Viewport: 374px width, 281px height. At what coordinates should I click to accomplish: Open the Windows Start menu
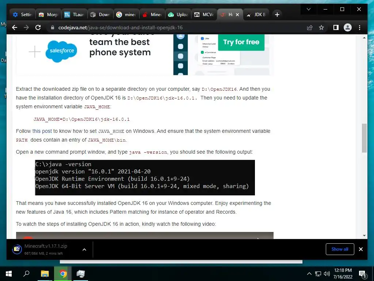pyautogui.click(x=9, y=274)
